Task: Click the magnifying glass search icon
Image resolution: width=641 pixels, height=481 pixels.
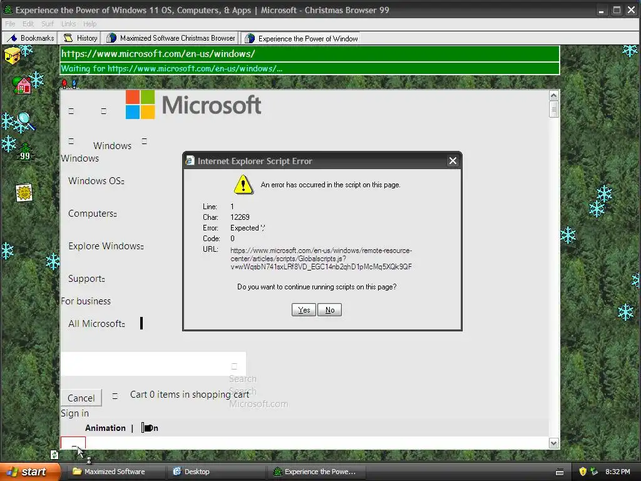Action: pos(25,121)
